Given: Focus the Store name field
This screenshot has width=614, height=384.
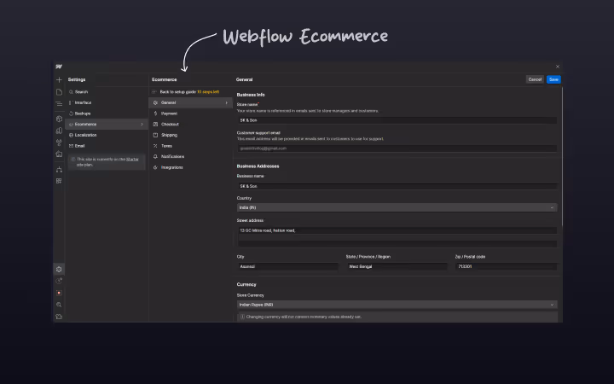Looking at the screenshot, I should [397, 120].
